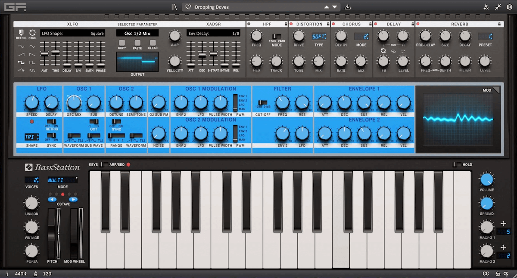Image resolution: width=517 pixels, height=278 pixels.
Task: Click the XLFO AMT slider
Action: (x=44, y=54)
